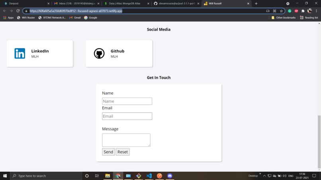Screen dimensions: 321x180
Task: Open the Grammarly extension icon
Action: click(x=290, y=11)
